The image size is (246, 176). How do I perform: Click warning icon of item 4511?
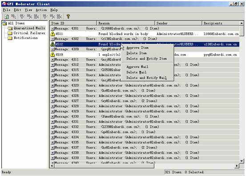52,34
